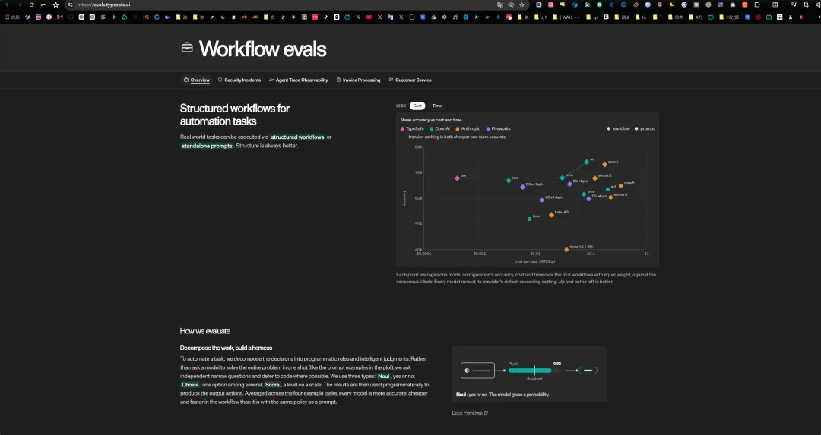Click the briefcase icon beside Workflow evals
Screen dimensions: 821x435
[187, 48]
